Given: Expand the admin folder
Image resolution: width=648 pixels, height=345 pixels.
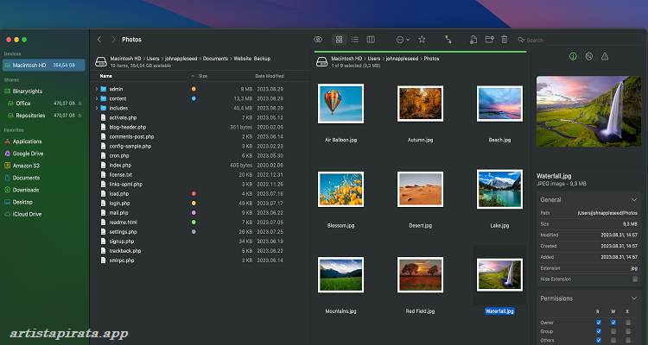Looking at the screenshot, I should (x=96, y=89).
